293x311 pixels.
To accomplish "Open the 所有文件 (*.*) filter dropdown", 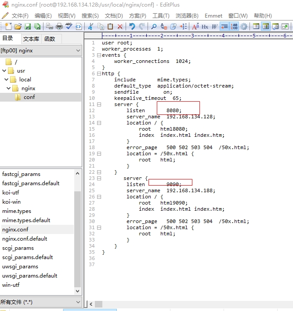I will point(41,302).
